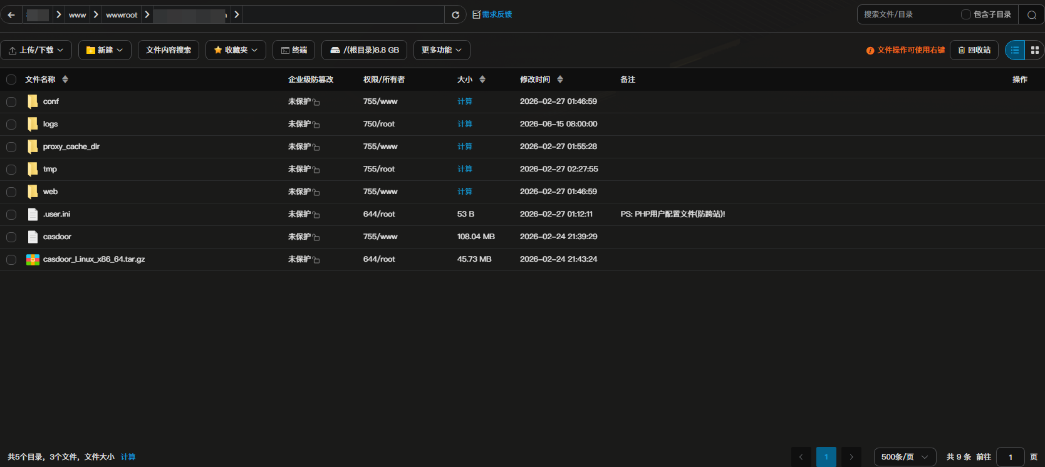Expand the Favorites (收藏夹) dropdown
Viewport: 1045px width, 467px height.
click(x=236, y=50)
